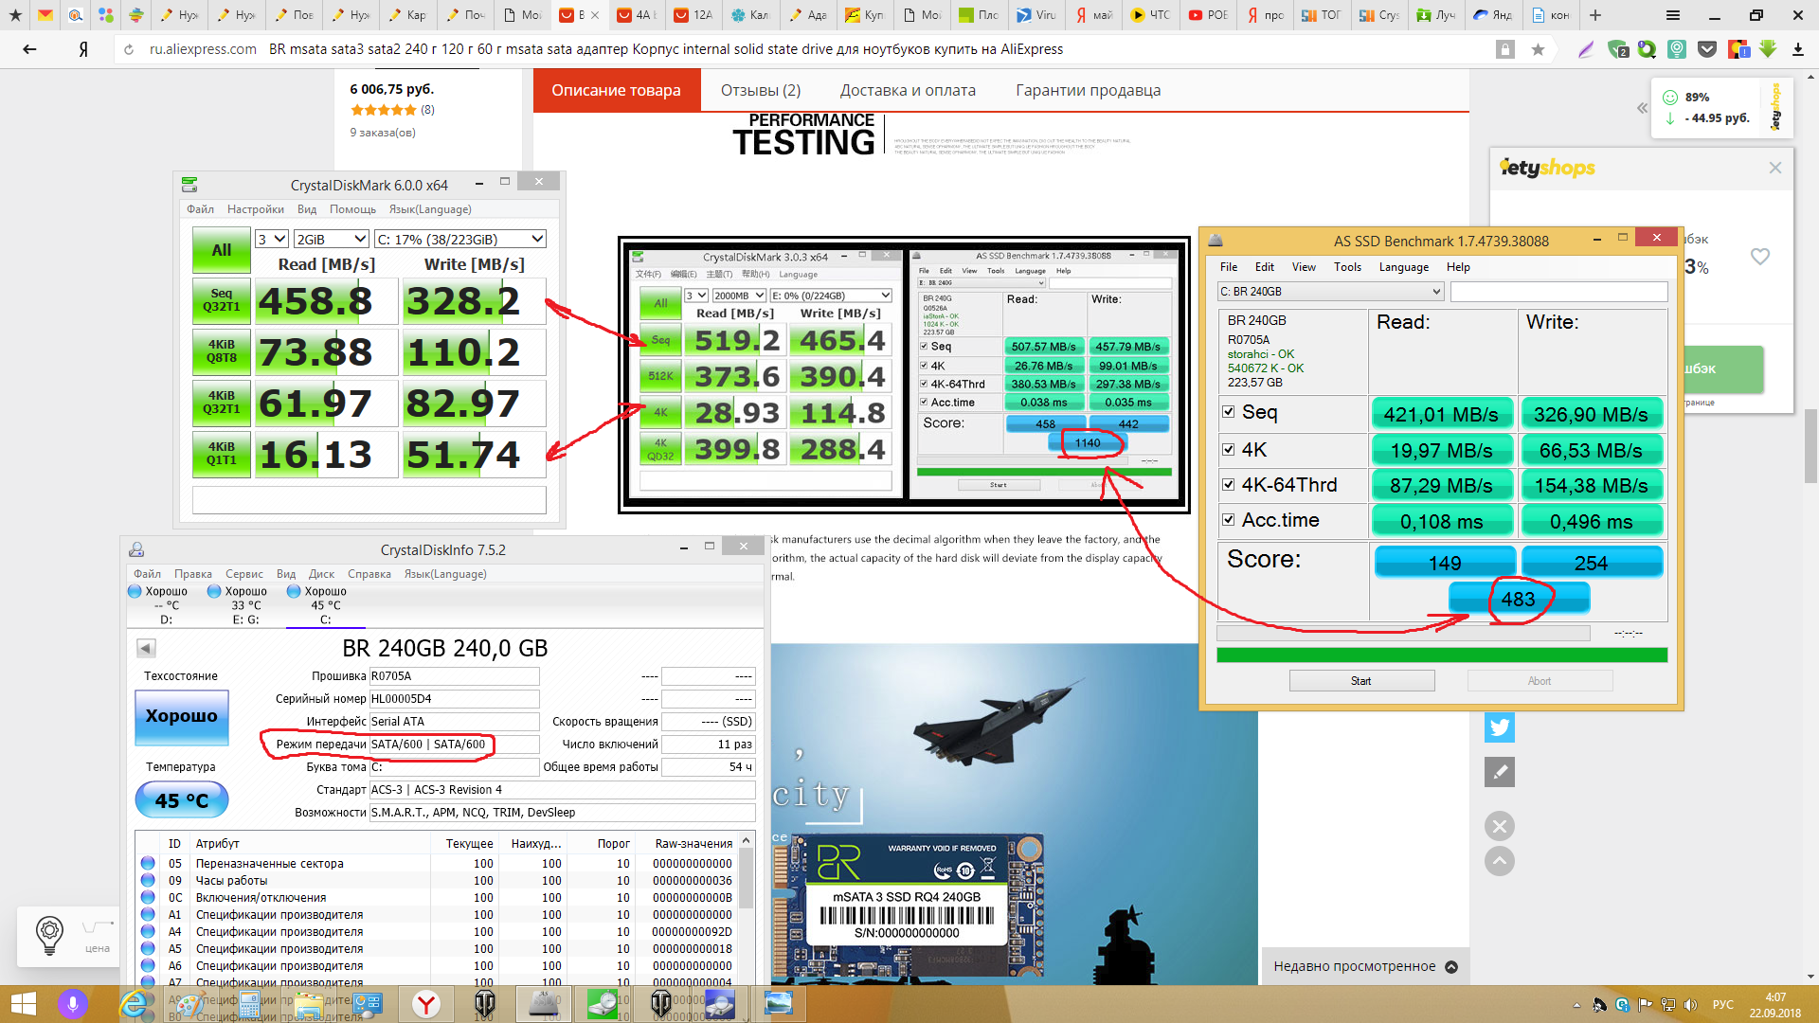The height and width of the screenshot is (1023, 1819).
Task: Click the Windows Start button
Action: click(x=23, y=1003)
